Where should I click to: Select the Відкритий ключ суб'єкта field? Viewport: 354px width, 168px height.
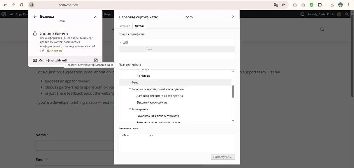click(x=152, y=102)
